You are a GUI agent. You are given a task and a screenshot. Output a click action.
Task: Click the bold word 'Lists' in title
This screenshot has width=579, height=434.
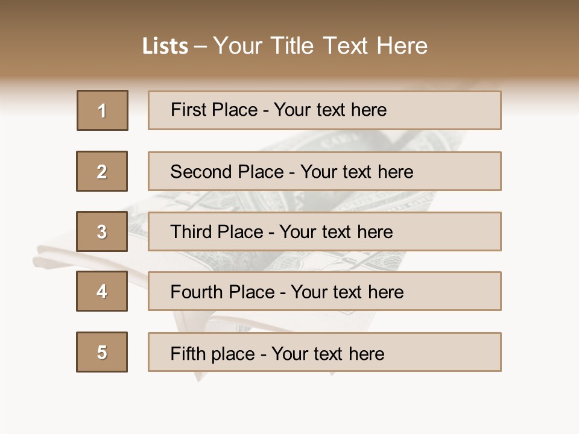(x=165, y=46)
